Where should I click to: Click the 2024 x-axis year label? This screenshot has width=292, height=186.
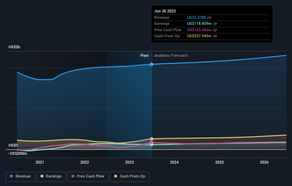click(174, 162)
